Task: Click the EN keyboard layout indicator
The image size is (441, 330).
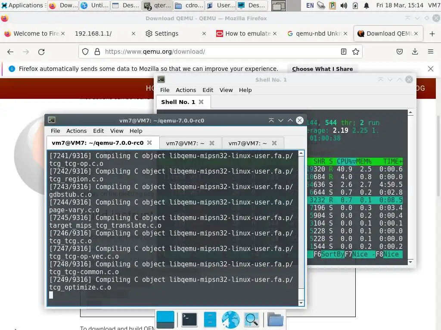Action: [x=310, y=5]
